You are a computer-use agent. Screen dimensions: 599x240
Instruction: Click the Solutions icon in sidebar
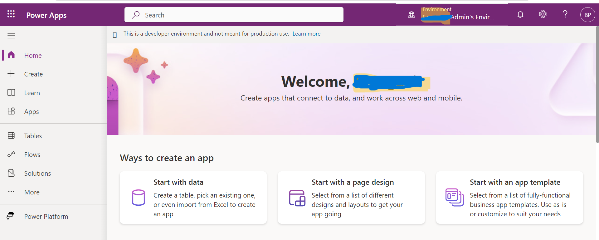11,173
